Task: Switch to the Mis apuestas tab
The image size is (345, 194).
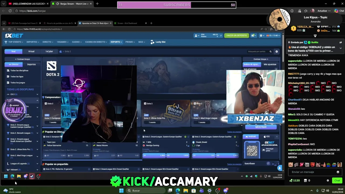Action: [270, 64]
